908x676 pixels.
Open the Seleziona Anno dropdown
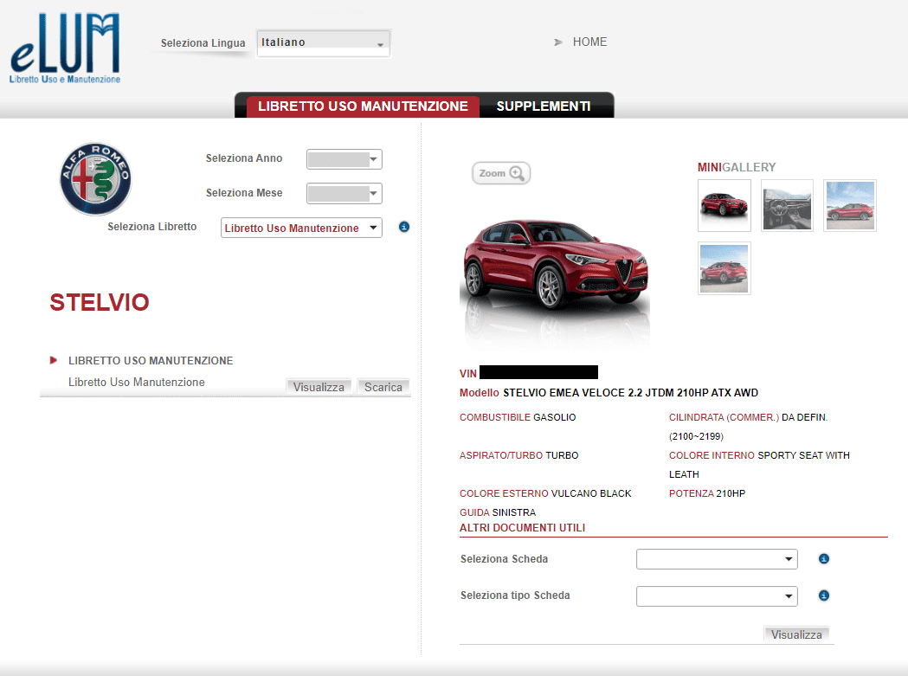tap(345, 159)
